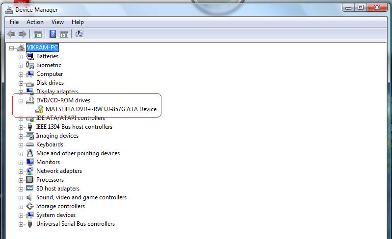392x239 pixels.
Task: Click the VIKRAM-PC computer icon
Action: click(21, 48)
